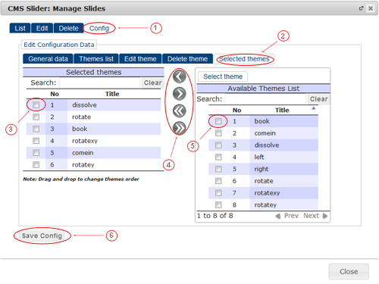Close dialog with title bar X icon
379x284 pixels.
371,8
